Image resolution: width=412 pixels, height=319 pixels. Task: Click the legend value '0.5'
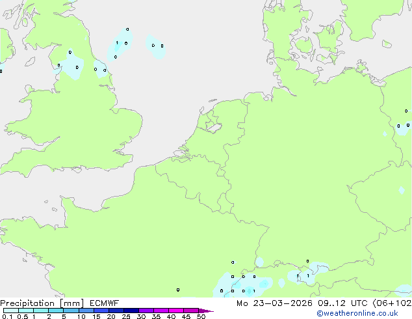(x=23, y=316)
